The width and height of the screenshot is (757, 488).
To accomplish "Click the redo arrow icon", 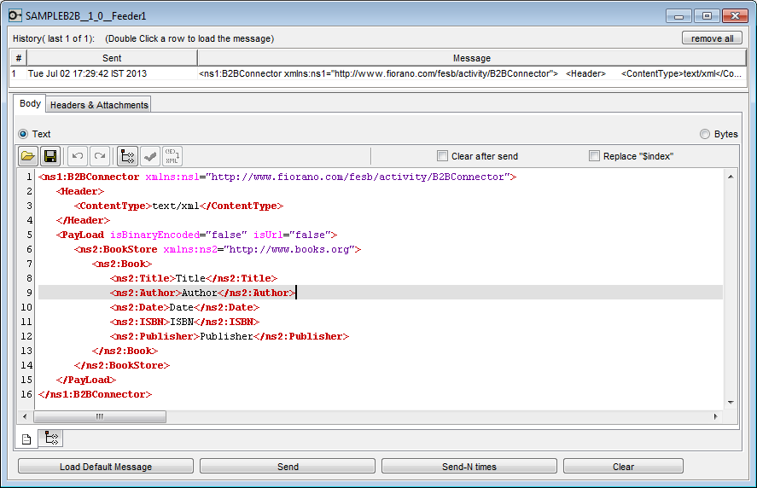I will coord(100,156).
